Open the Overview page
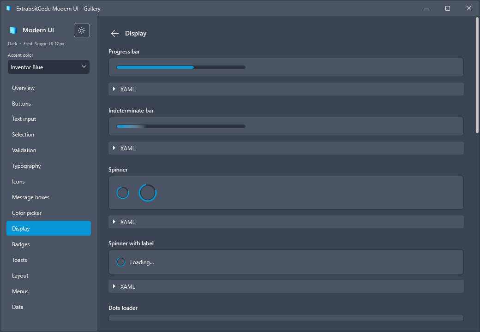The image size is (480, 332). 48,88
